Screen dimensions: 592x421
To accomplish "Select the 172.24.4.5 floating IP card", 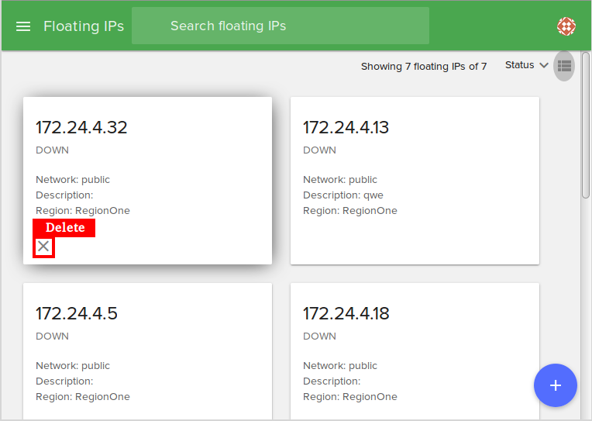I will [147, 350].
